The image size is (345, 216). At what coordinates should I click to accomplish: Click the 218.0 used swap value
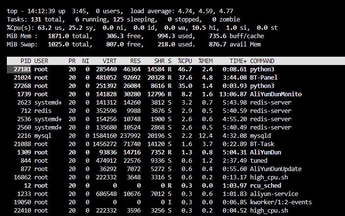(x=166, y=44)
